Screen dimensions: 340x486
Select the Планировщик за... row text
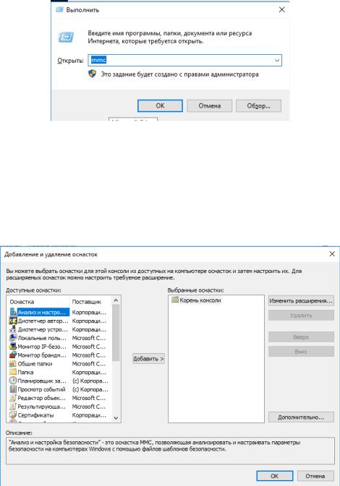tap(42, 381)
